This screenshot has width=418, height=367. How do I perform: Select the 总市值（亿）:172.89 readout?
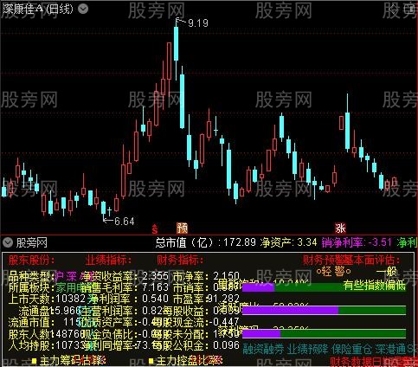point(206,242)
